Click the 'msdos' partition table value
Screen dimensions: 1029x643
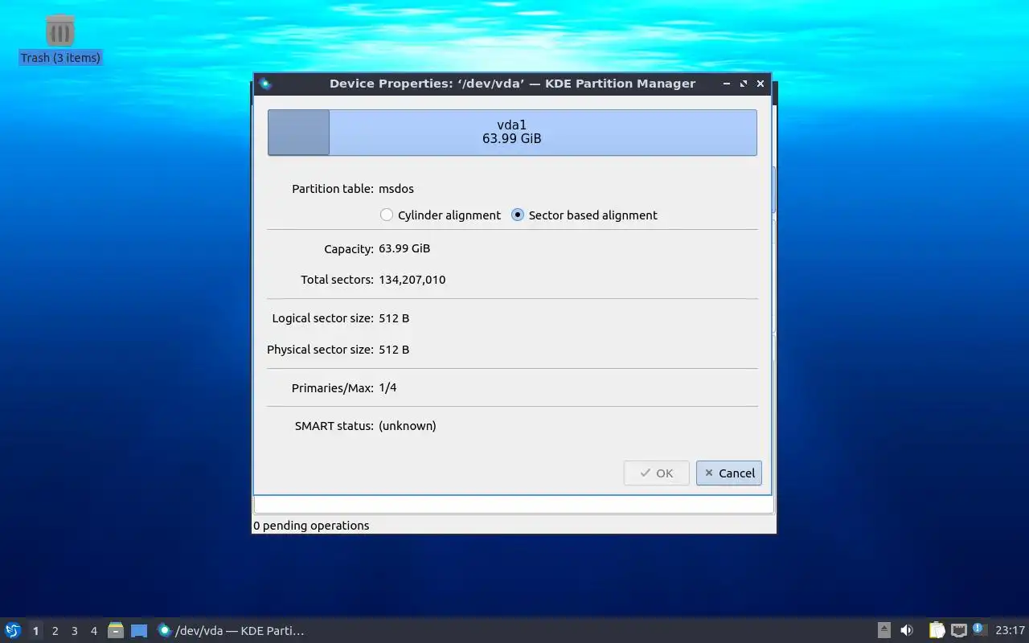396,189
